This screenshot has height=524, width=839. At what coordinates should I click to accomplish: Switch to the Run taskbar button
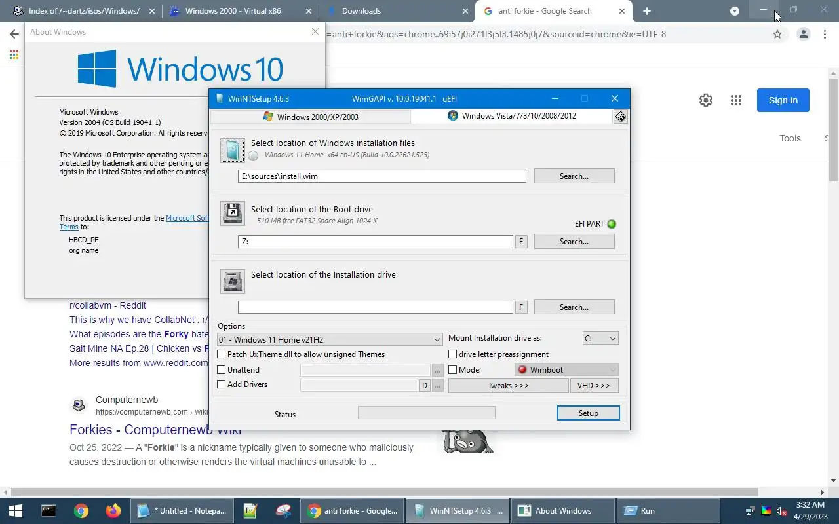click(669, 511)
